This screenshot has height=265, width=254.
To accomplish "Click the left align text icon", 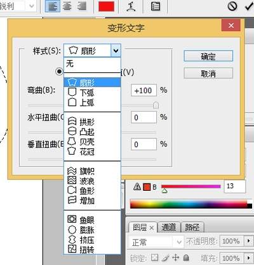I will pos(53,6).
